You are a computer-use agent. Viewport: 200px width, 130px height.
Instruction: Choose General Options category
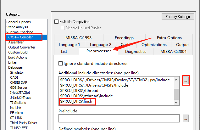click(x=19, y=22)
